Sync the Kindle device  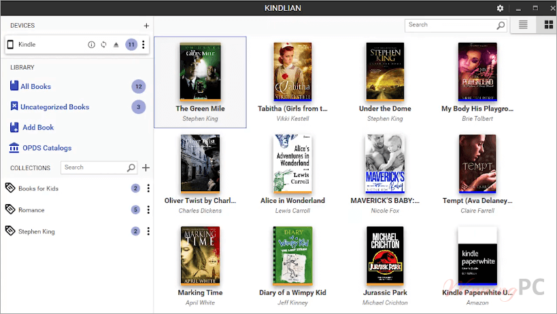pyautogui.click(x=104, y=45)
